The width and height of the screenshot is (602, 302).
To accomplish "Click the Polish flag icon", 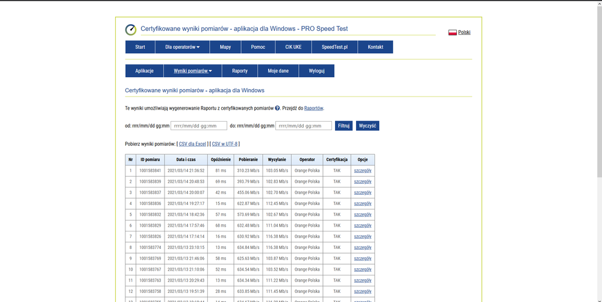I will coord(452,33).
